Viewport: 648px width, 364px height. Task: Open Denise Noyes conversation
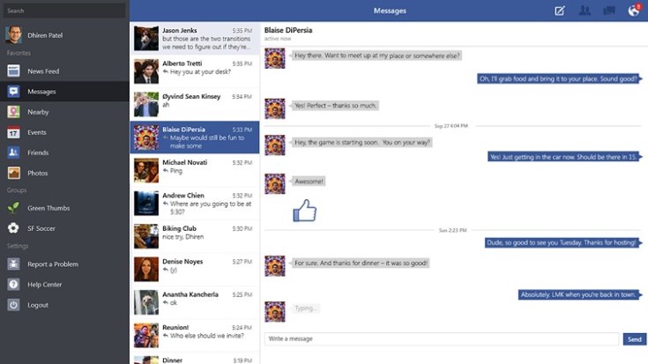coord(195,270)
